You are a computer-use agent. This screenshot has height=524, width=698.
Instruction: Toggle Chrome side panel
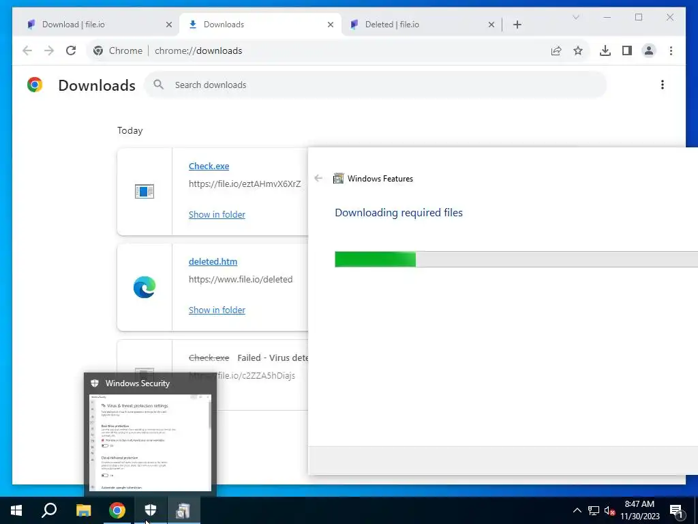627,50
